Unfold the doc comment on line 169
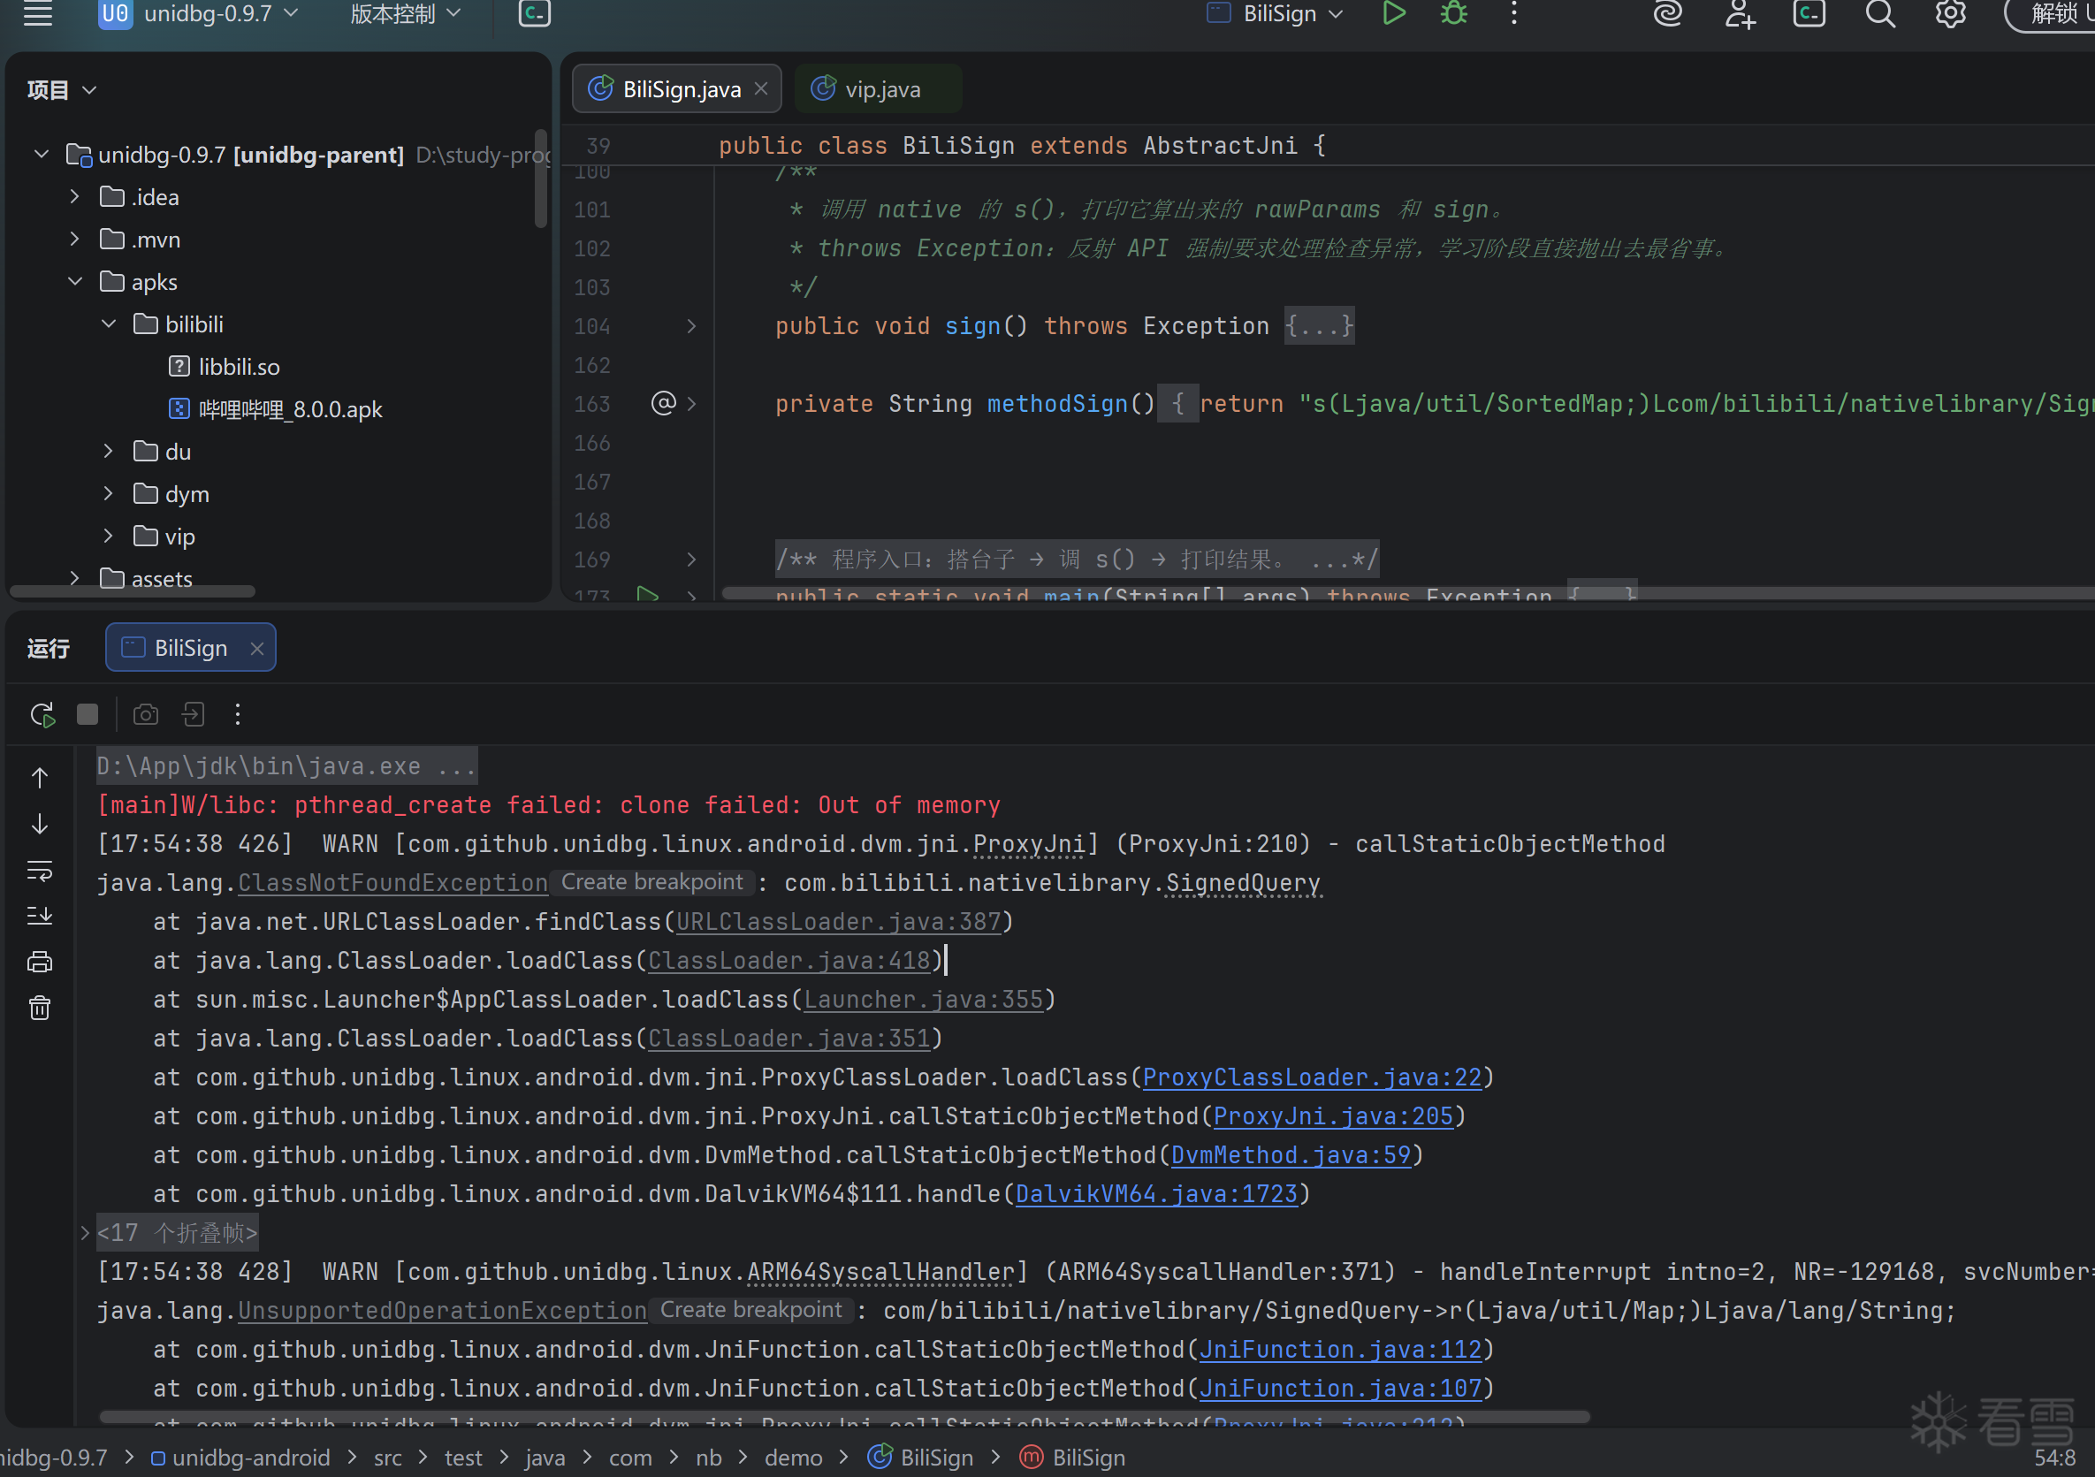The width and height of the screenshot is (2095, 1477). 691,560
